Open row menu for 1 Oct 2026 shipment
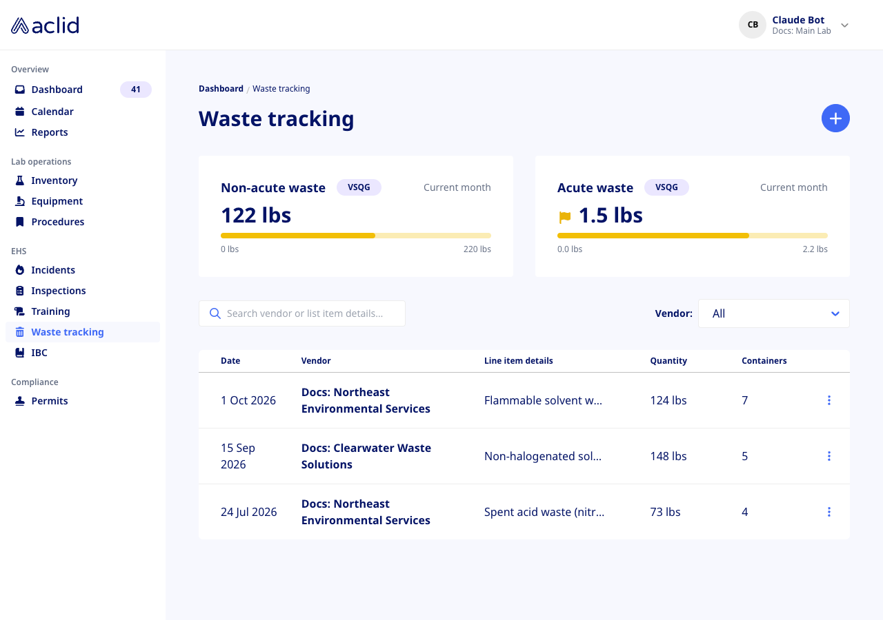The image size is (883, 620). click(x=829, y=400)
